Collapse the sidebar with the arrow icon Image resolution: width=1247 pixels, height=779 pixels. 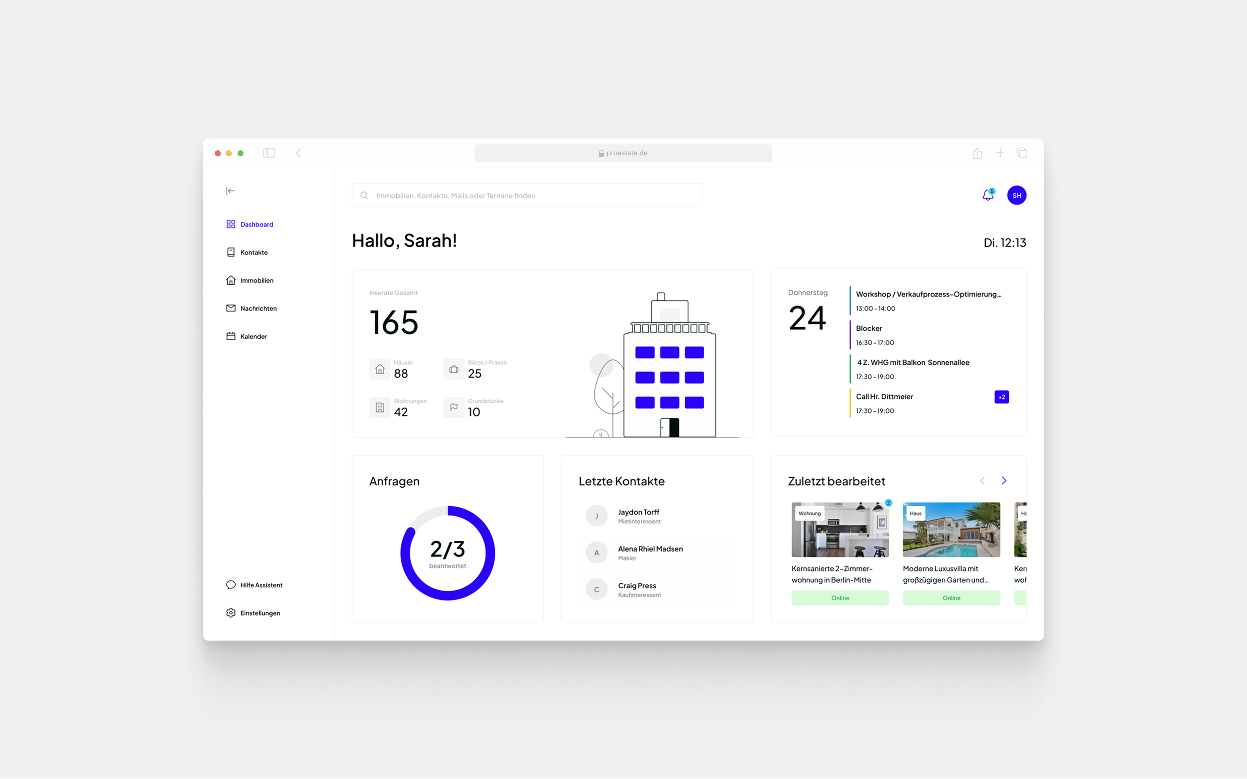pos(231,191)
